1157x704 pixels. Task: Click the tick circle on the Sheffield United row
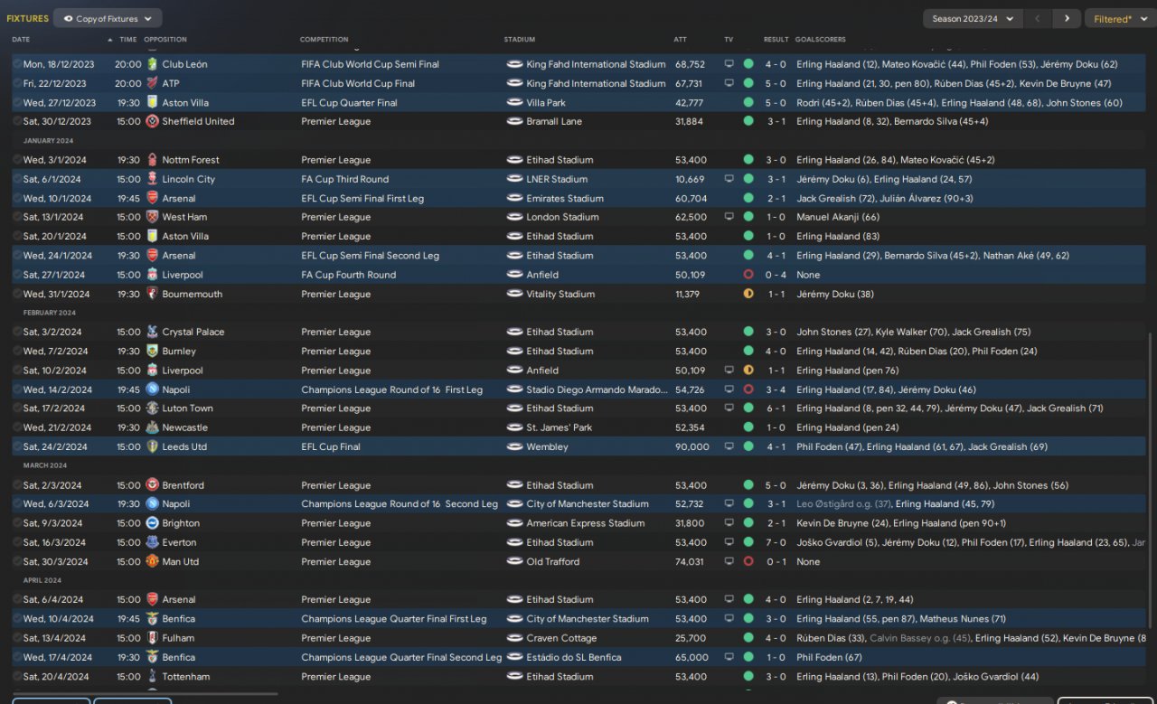click(16, 121)
